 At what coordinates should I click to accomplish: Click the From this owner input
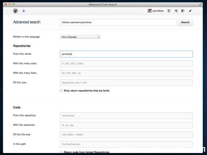coord(126,54)
